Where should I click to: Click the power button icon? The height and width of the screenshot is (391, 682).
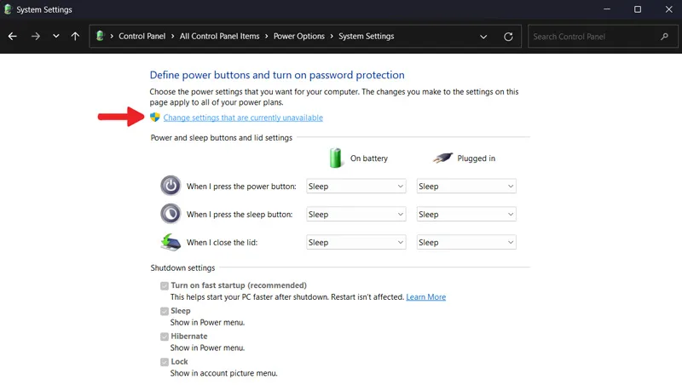tap(170, 186)
